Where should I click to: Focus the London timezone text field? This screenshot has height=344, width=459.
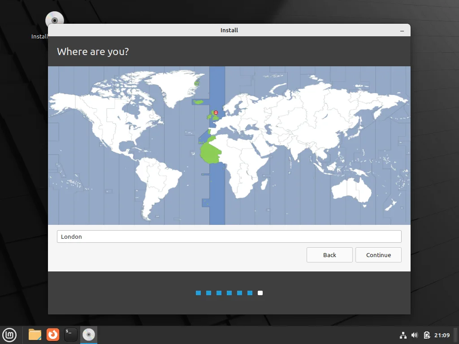pos(229,236)
